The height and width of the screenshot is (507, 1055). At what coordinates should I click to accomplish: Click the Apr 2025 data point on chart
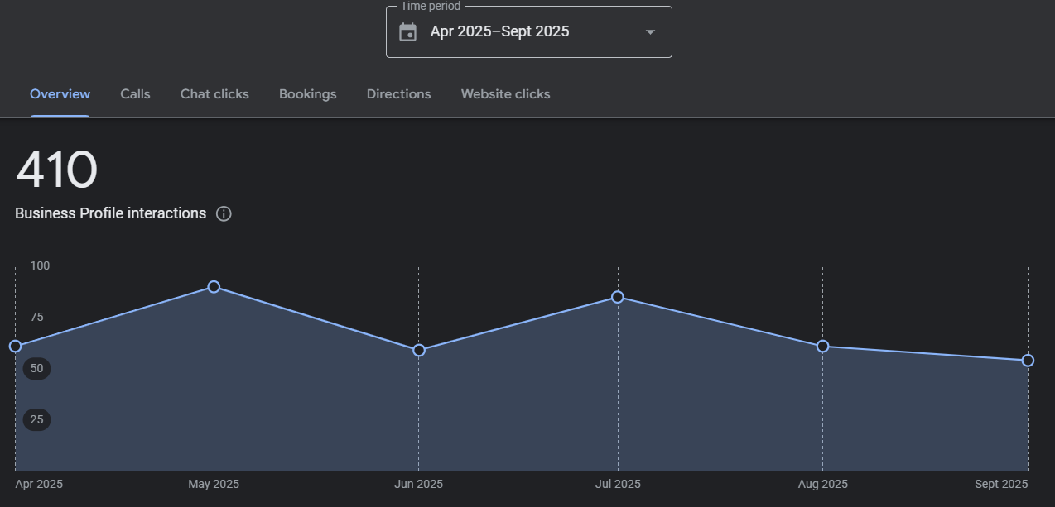point(15,346)
